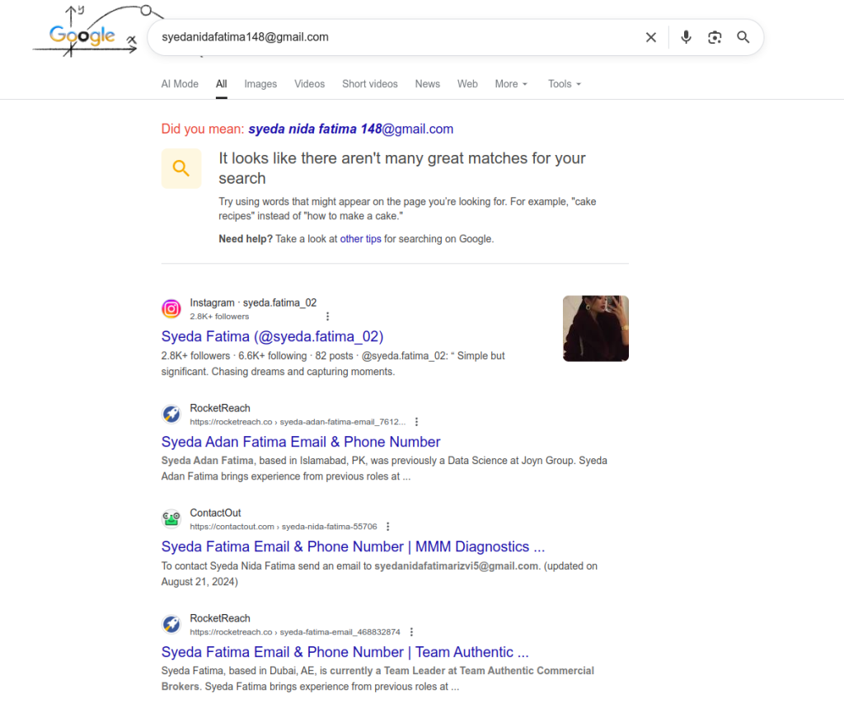The height and width of the screenshot is (708, 844).
Task: Clear the search field using the X
Action: point(651,37)
